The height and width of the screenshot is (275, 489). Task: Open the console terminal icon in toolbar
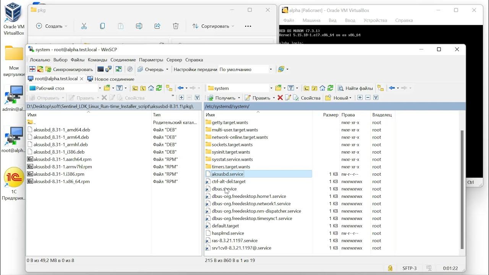point(100,69)
